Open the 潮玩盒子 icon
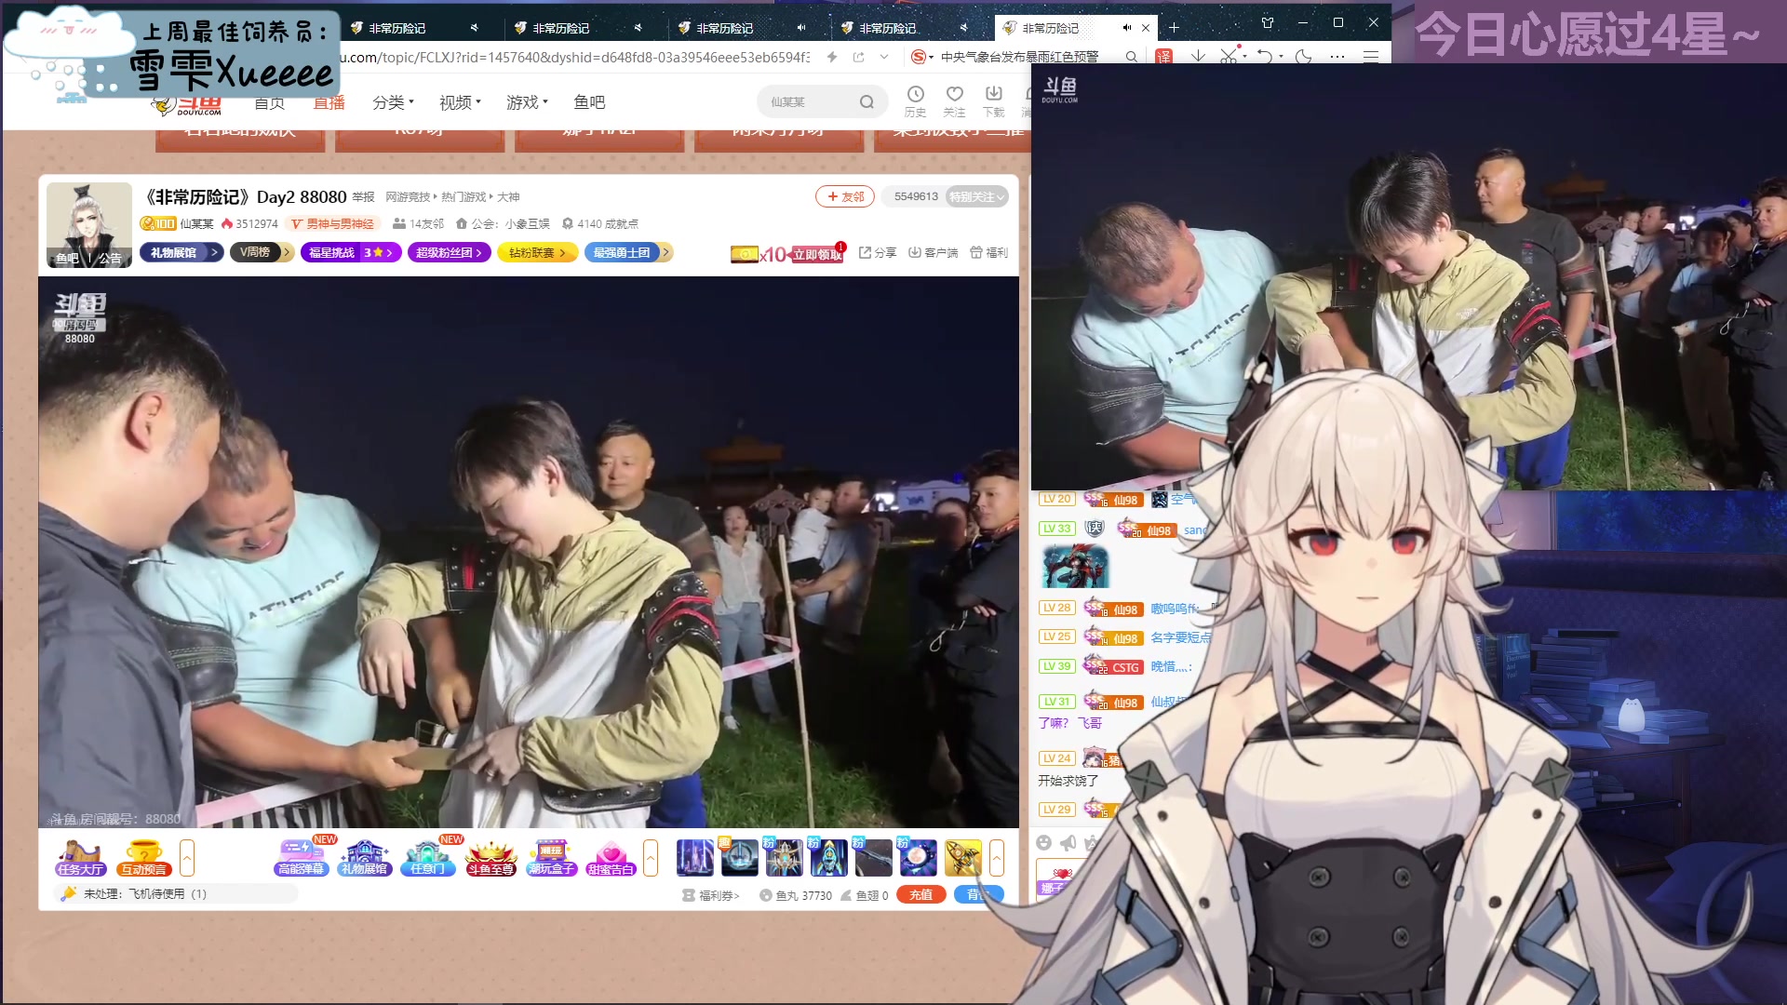The width and height of the screenshot is (1787, 1005). pos(551,858)
